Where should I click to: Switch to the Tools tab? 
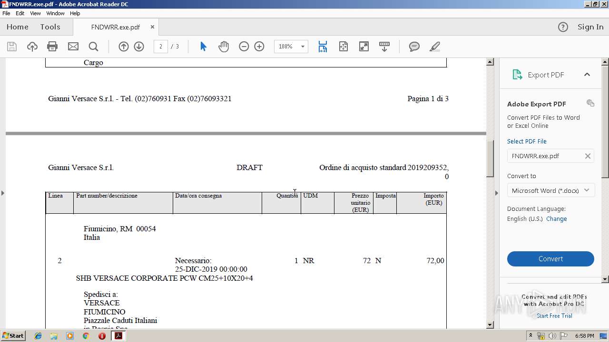coord(50,27)
